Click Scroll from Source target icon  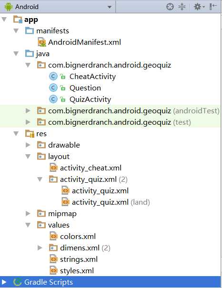coord(170,7)
